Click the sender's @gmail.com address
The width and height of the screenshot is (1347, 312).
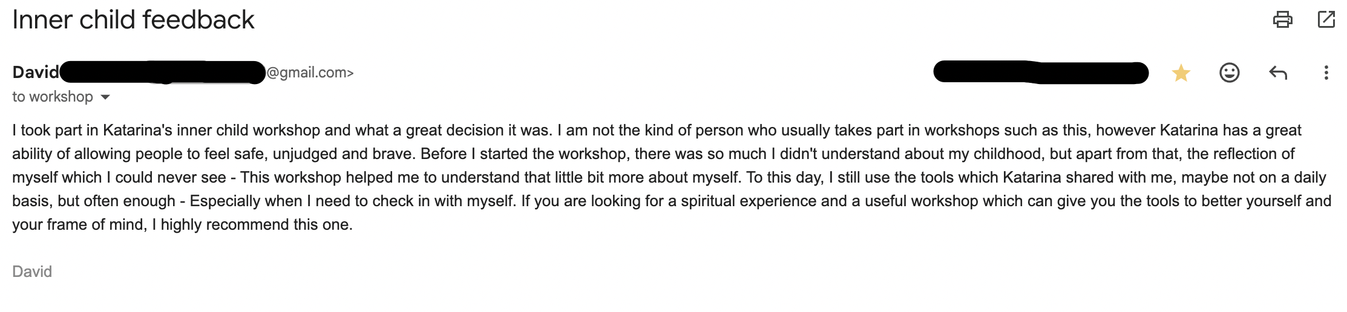click(x=310, y=73)
